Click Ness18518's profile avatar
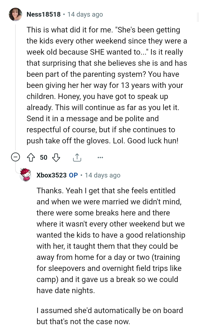This screenshot has width=199, height=330. [x=15, y=14]
